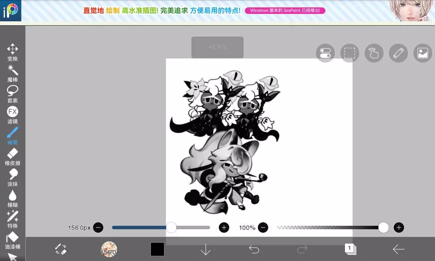Select the Blur (模糊) tool
The height and width of the screenshot is (261, 435).
(13, 199)
